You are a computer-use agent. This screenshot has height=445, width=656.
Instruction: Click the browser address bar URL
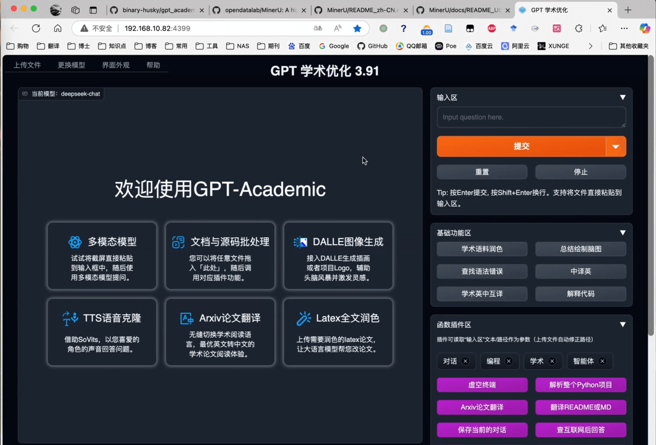click(157, 28)
